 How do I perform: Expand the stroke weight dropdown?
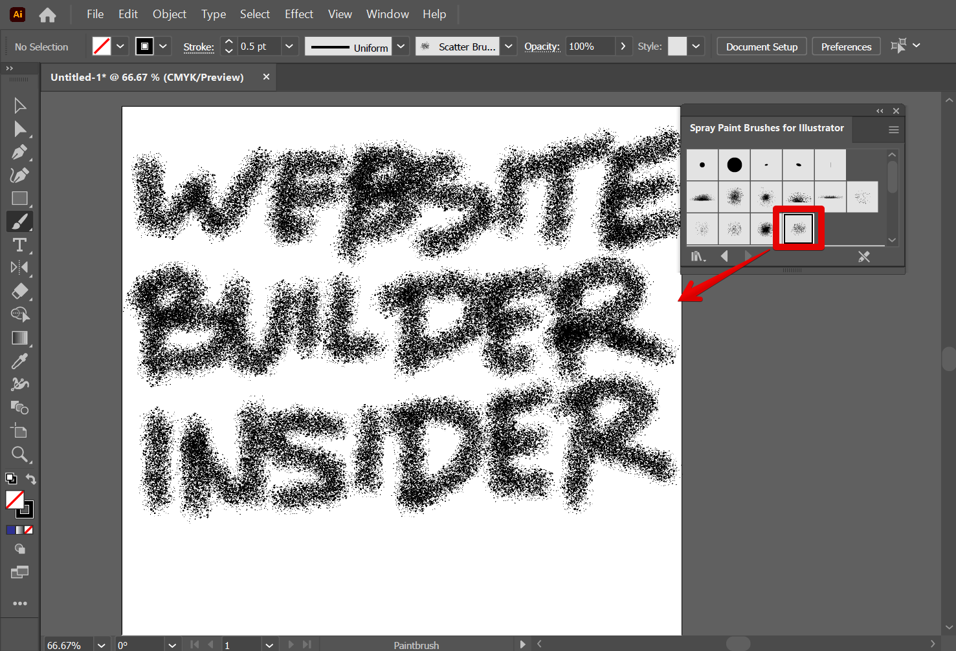(x=289, y=47)
